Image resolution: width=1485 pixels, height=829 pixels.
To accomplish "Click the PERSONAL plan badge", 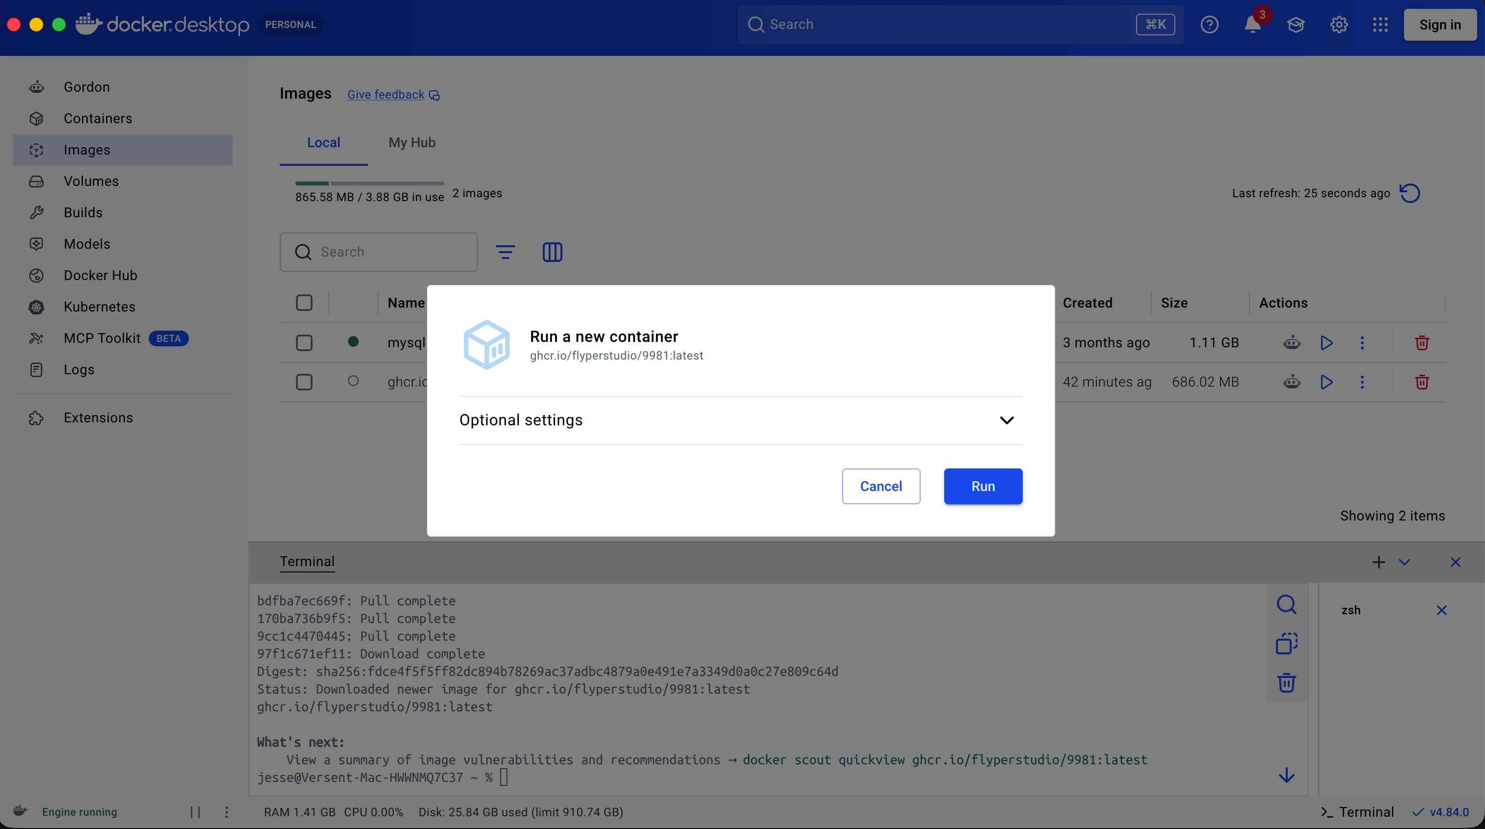I will point(290,25).
